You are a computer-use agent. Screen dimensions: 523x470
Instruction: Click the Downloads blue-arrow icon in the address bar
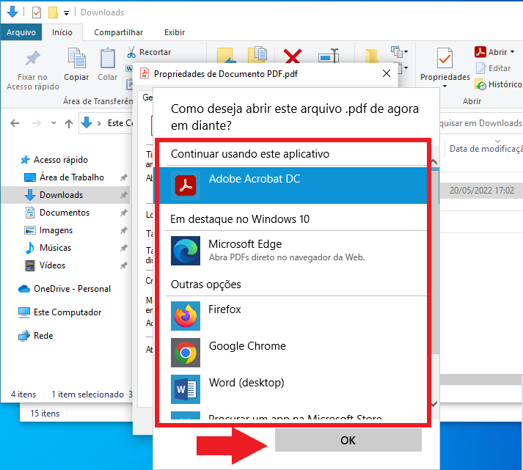coord(87,123)
